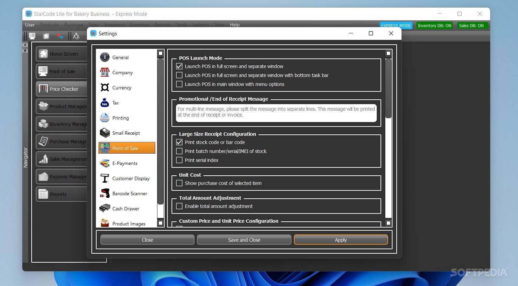Select the Cash Drawer icon
The height and width of the screenshot is (286, 518).
coord(105,209)
